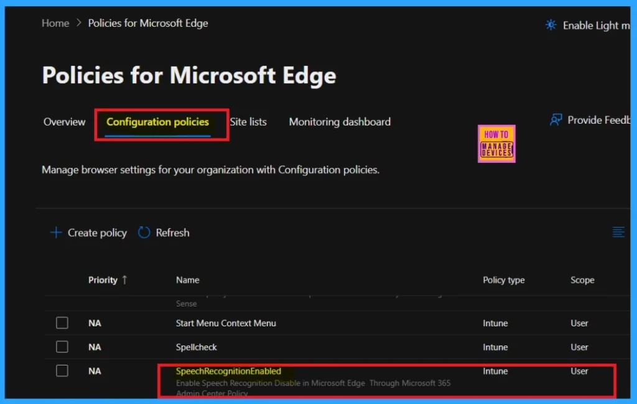The height and width of the screenshot is (404, 637).
Task: Click NA priority in SpeechRecognitionEnabled row
Action: click(95, 371)
